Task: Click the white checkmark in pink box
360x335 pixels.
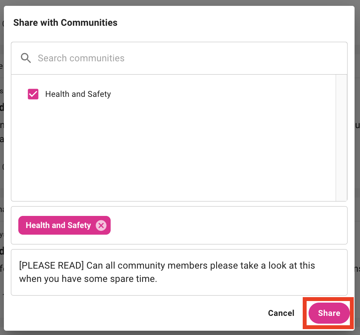Action: click(x=33, y=94)
